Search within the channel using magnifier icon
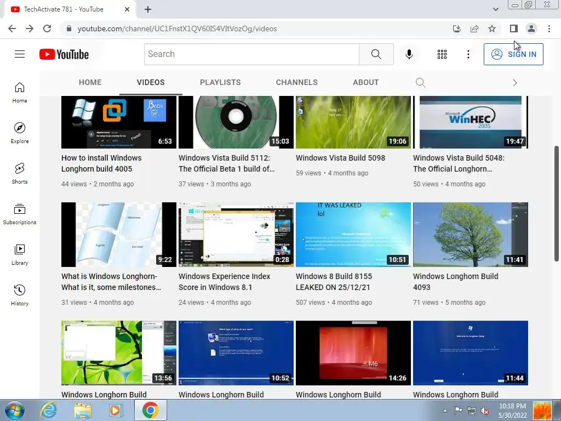The image size is (561, 421). click(x=420, y=83)
